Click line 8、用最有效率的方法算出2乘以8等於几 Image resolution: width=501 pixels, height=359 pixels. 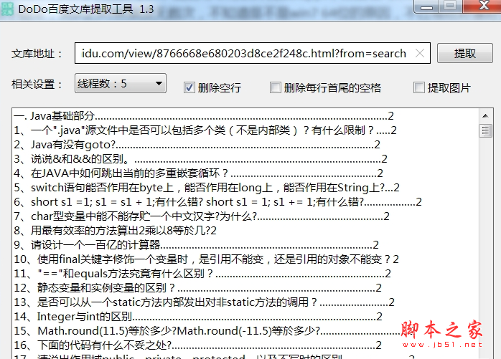115,231
